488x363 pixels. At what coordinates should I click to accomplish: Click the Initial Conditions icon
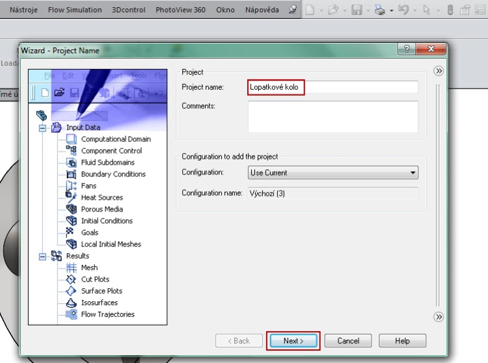click(x=72, y=221)
